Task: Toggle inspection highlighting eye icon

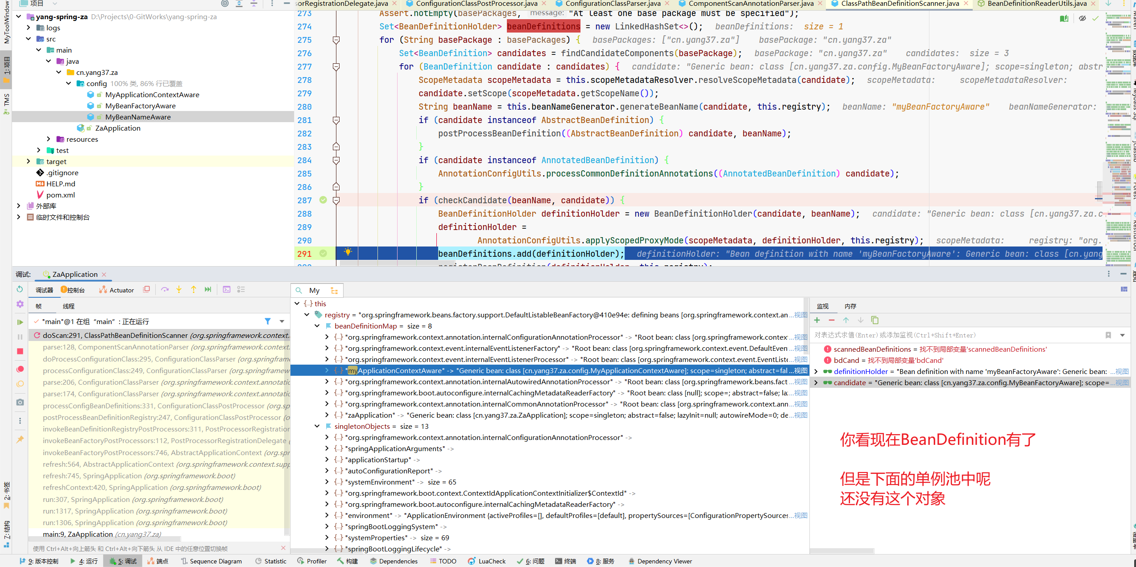Action: (x=1082, y=18)
